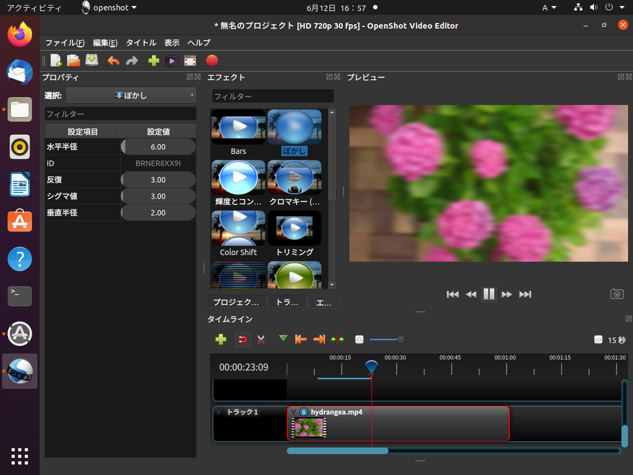The height and width of the screenshot is (475, 633).
Task: Select the 水平半径 value 6.00
Action: 158,147
